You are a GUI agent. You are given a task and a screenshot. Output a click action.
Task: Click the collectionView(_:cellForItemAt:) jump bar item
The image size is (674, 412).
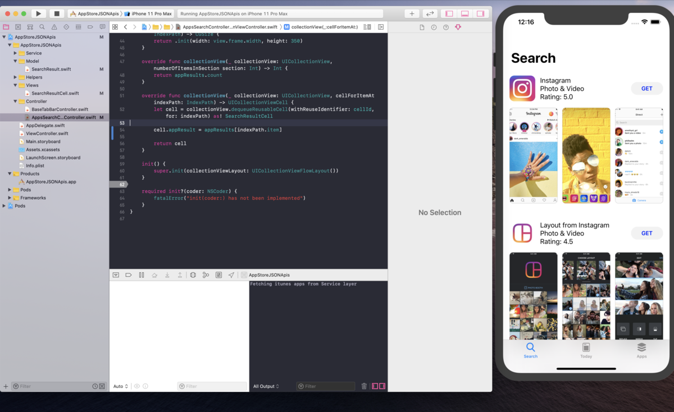point(321,27)
